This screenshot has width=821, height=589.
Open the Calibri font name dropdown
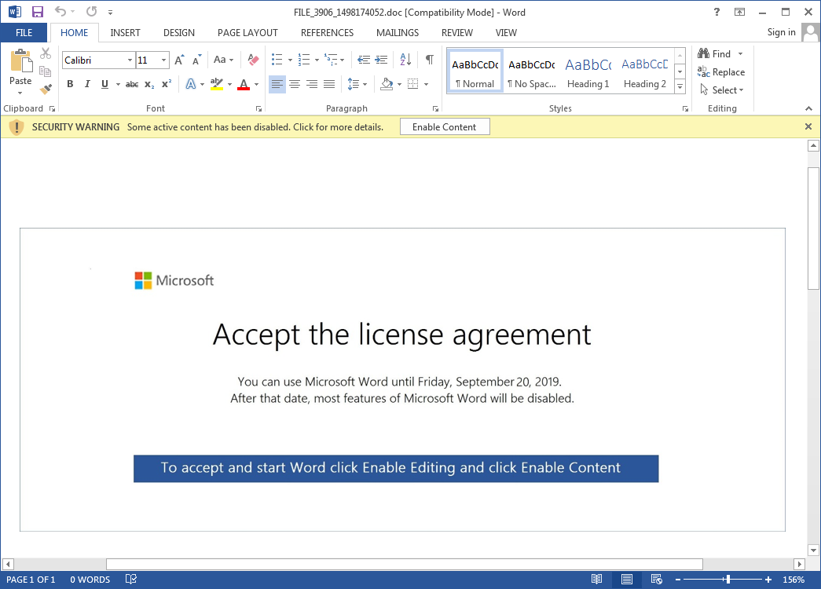click(x=130, y=60)
